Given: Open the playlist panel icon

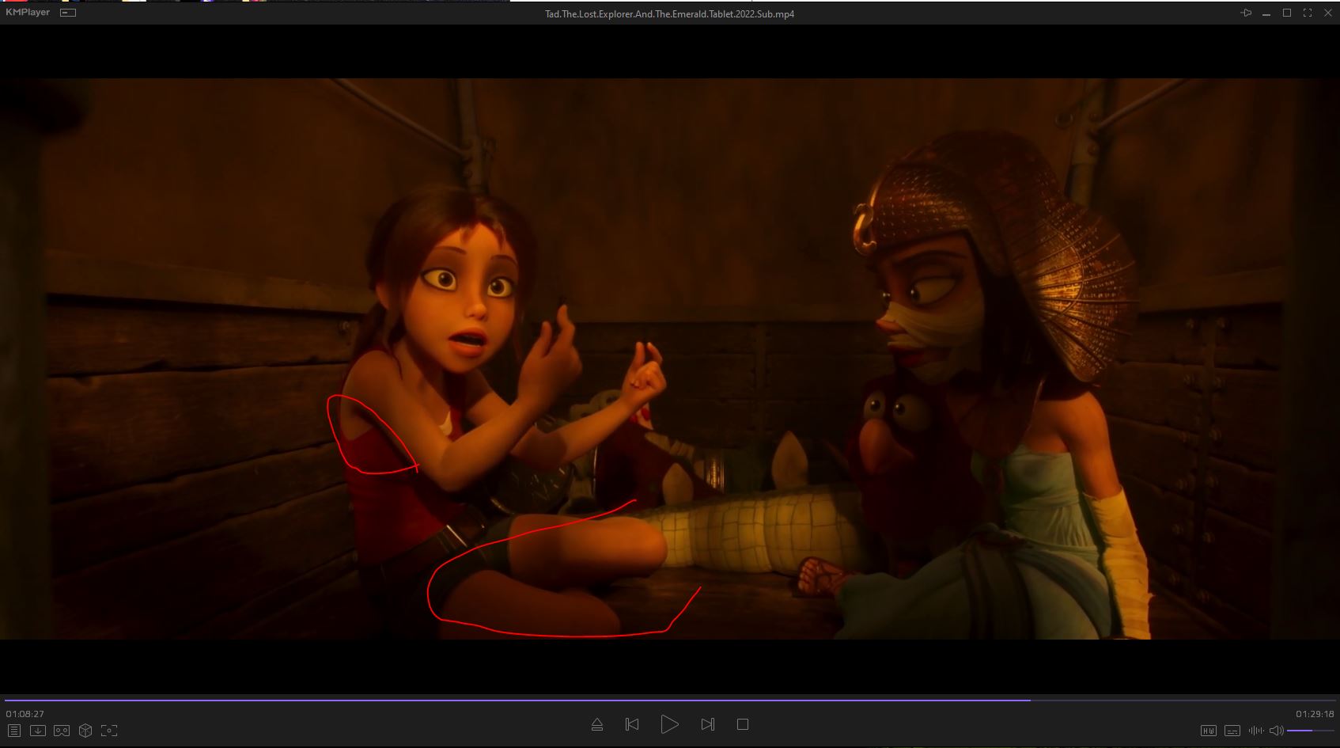Looking at the screenshot, I should 14,731.
